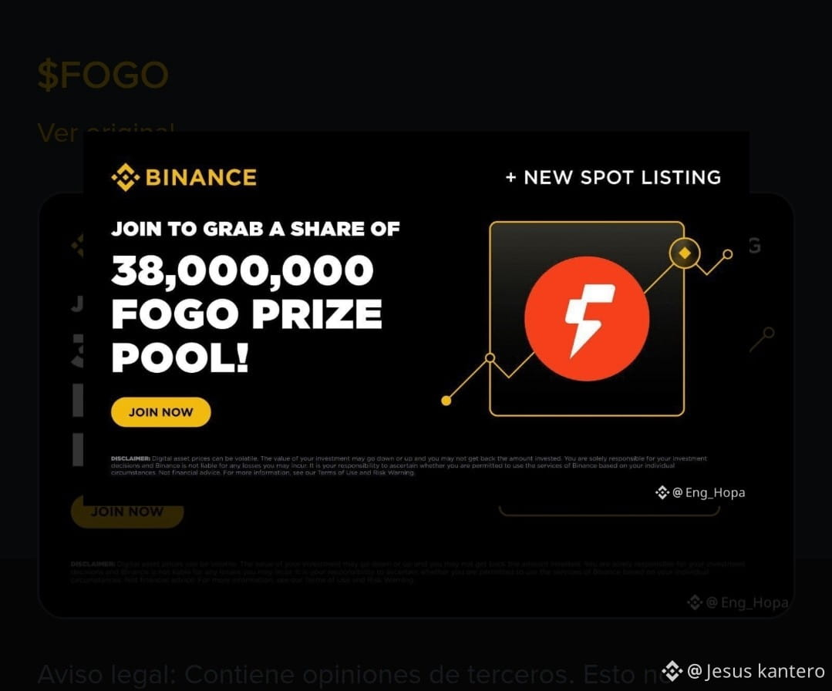Screen dimensions: 832x691
Task: Click the hollow chart endpoint circle
Action: (727, 254)
